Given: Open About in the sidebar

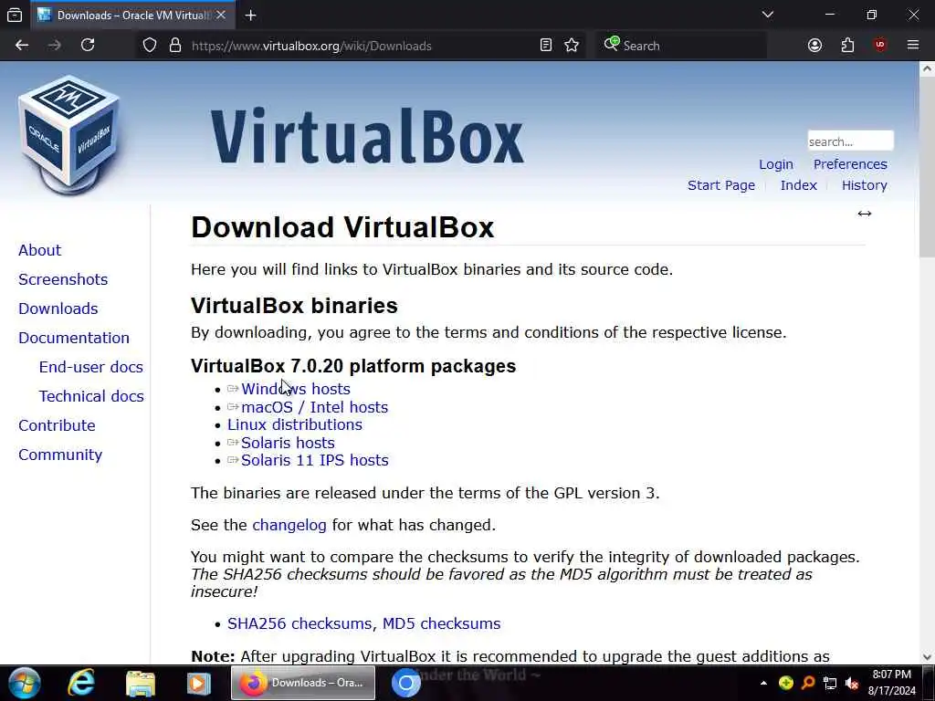Looking at the screenshot, I should pyautogui.click(x=40, y=250).
